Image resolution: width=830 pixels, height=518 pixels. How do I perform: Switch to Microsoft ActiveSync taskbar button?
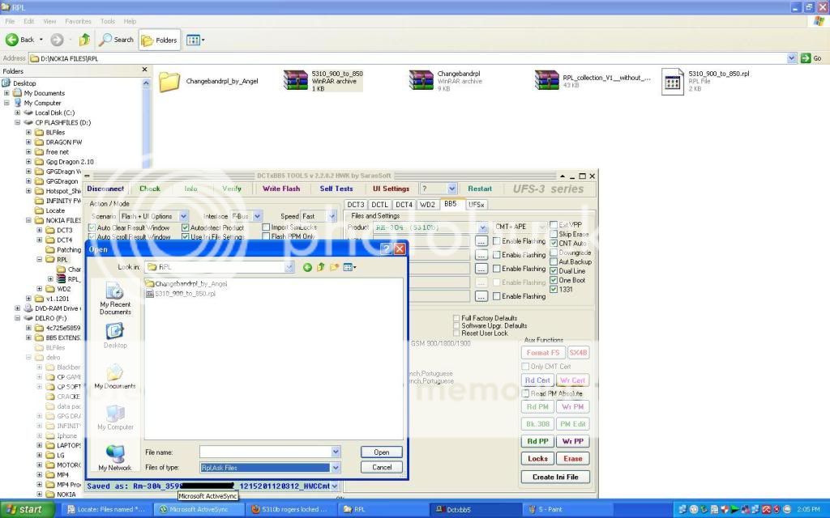click(199, 510)
